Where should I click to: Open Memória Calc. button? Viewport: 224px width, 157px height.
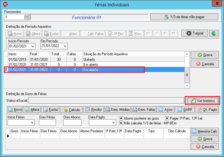[x=205, y=131]
